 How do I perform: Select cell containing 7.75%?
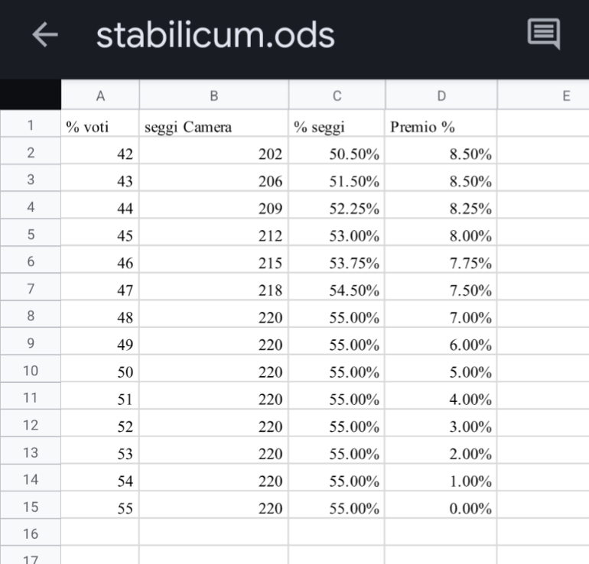[441, 260]
